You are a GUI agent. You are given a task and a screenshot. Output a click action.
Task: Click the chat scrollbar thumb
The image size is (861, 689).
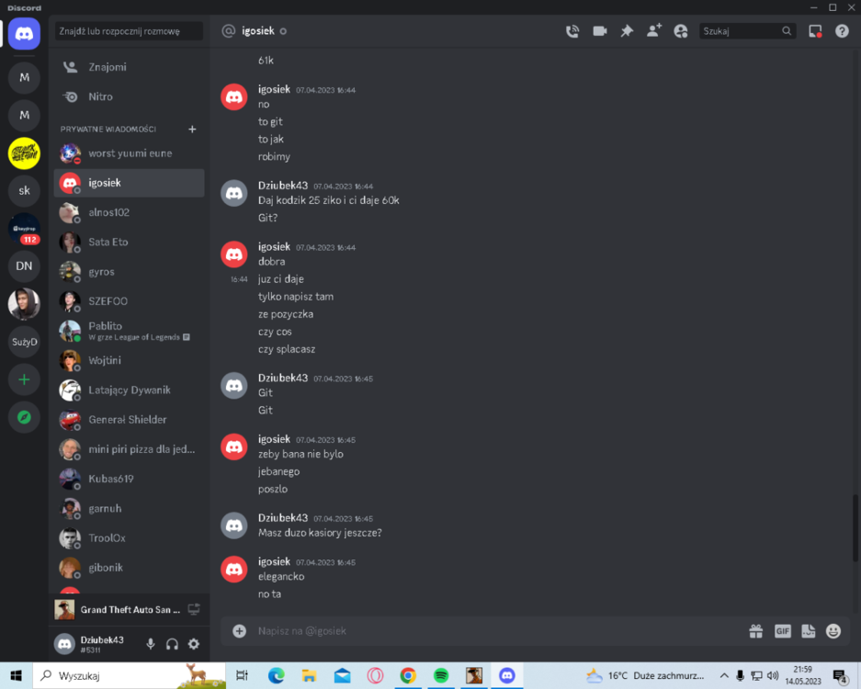tap(855, 528)
